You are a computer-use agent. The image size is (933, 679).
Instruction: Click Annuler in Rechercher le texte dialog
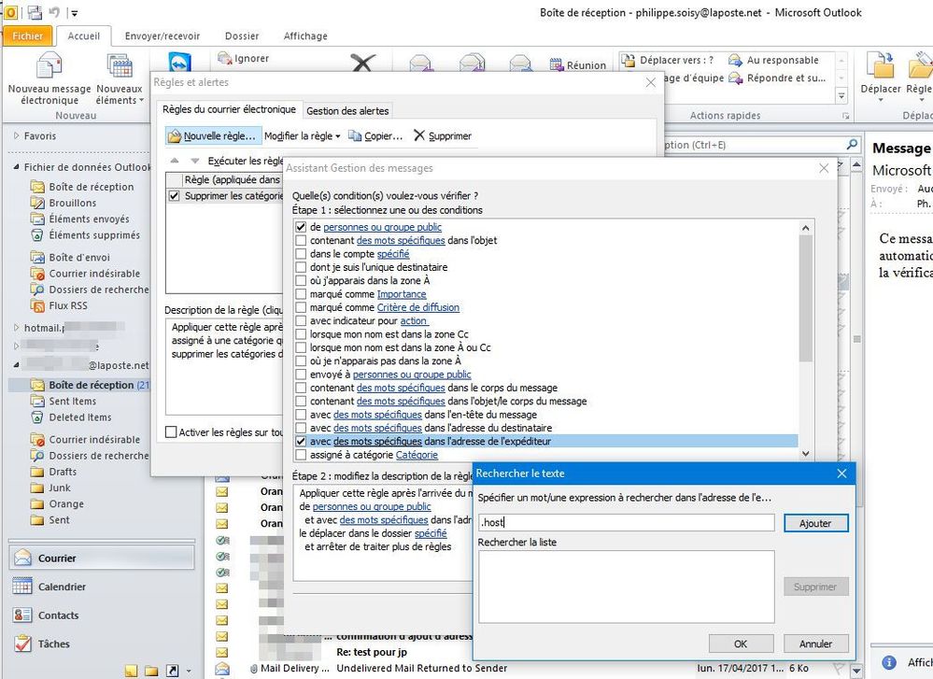tap(815, 644)
